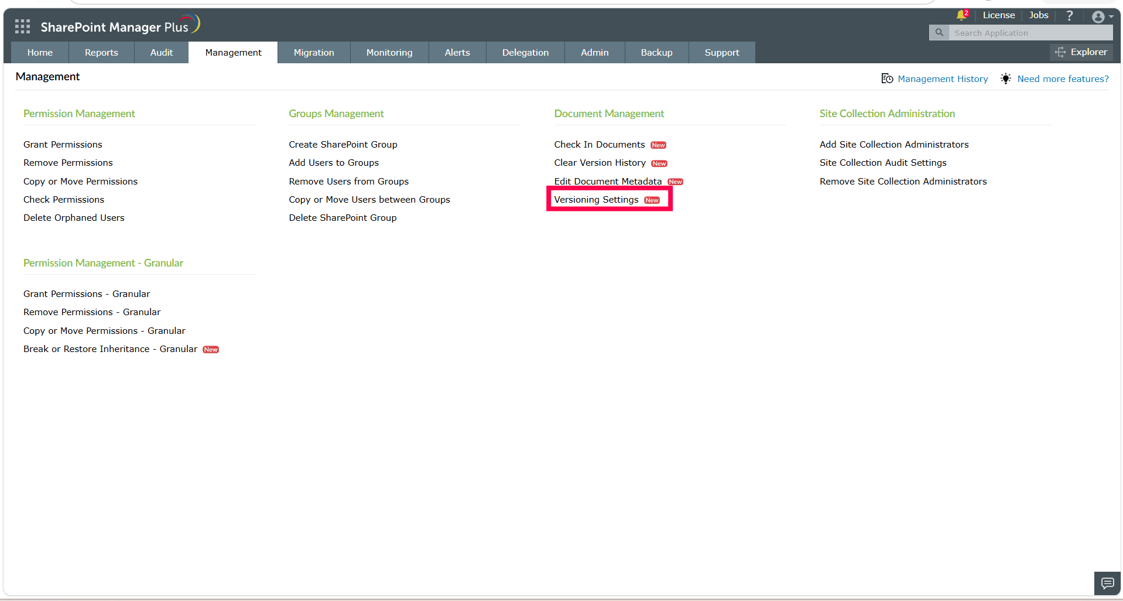
Task: Open Copy or Move Users between Groups
Action: tap(369, 200)
